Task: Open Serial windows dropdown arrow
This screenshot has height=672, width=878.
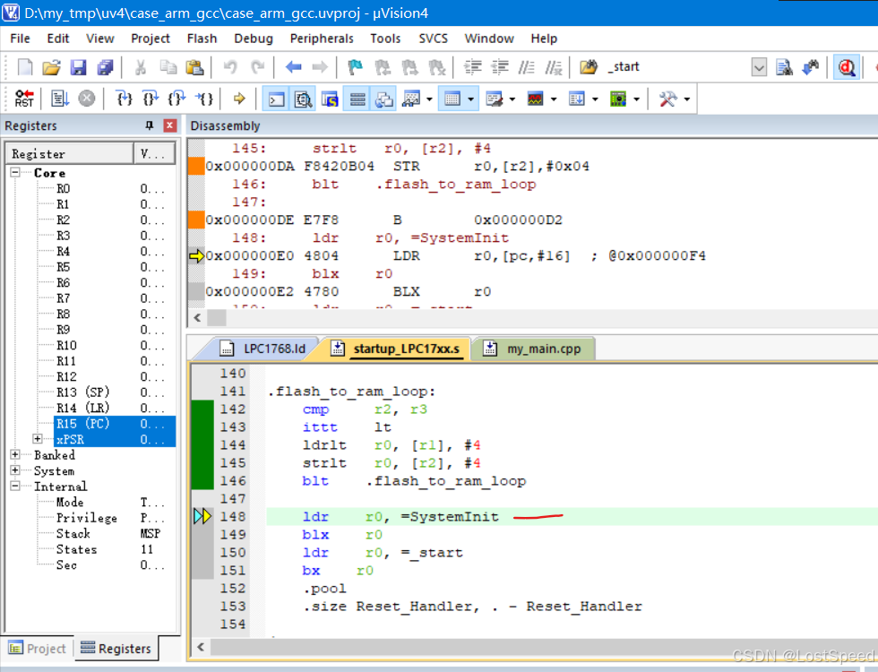Action: coord(512,99)
